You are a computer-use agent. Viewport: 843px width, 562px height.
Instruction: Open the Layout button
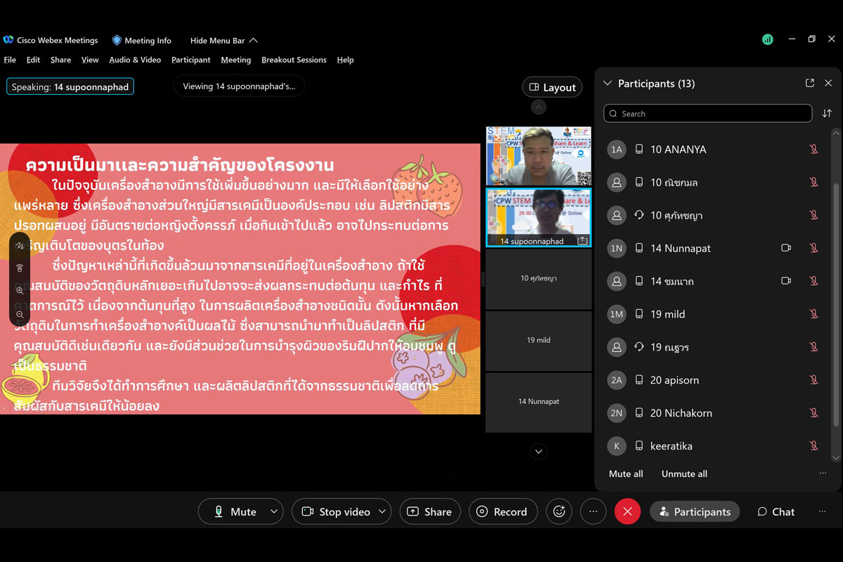552,87
